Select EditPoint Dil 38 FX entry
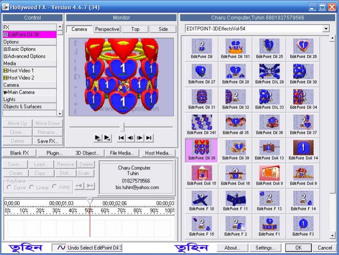The width and height of the screenshot is (339, 255). click(30, 35)
